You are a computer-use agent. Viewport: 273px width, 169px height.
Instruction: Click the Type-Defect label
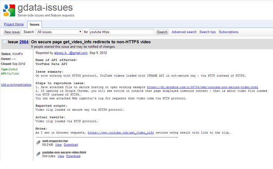click(9, 69)
